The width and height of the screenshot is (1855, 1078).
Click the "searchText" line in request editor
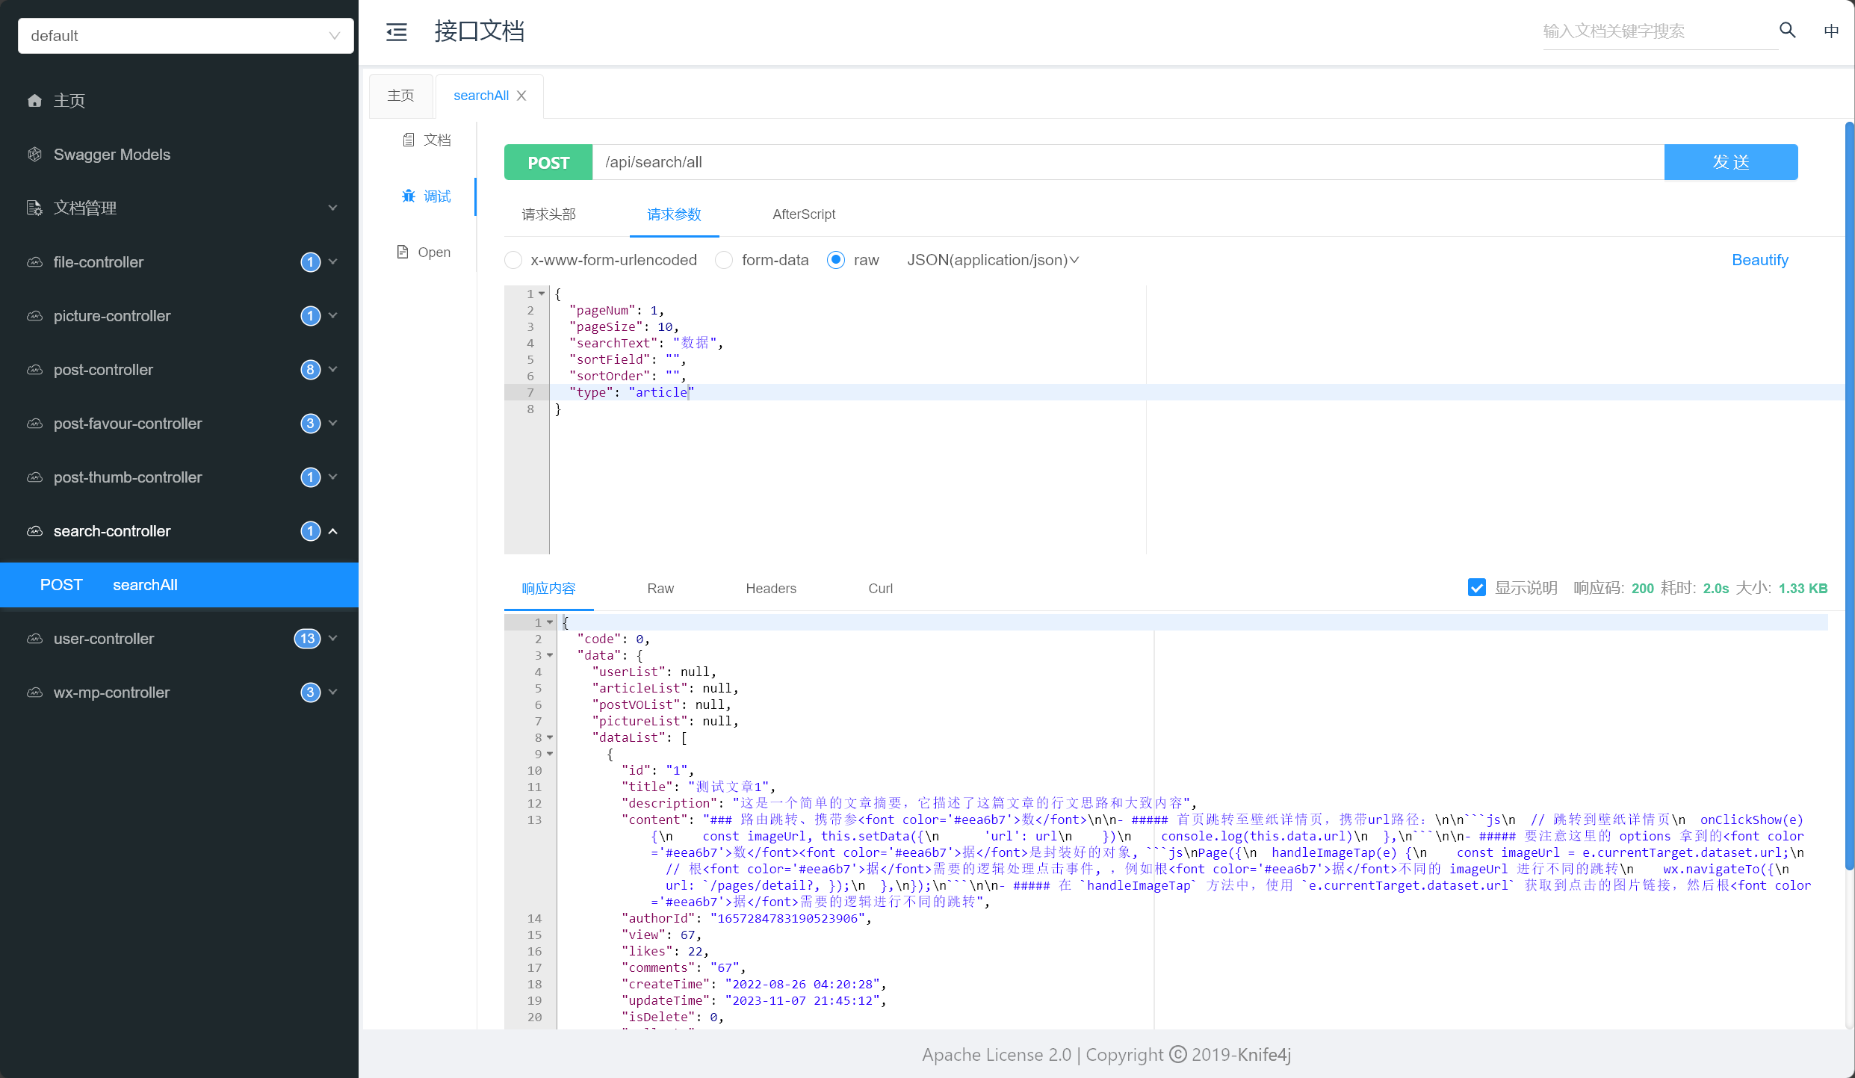[645, 343]
